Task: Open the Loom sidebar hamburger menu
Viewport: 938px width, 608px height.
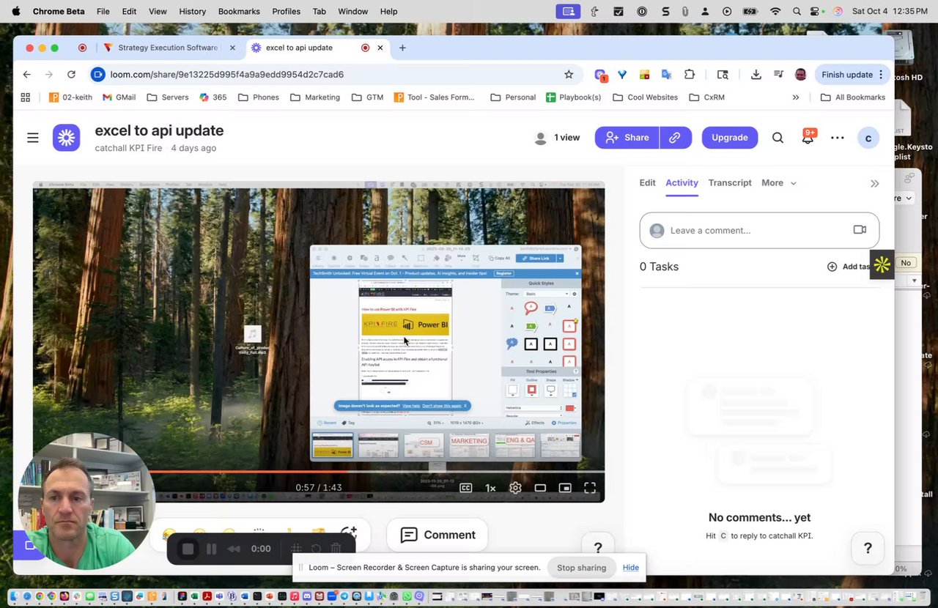Action: [x=33, y=138]
